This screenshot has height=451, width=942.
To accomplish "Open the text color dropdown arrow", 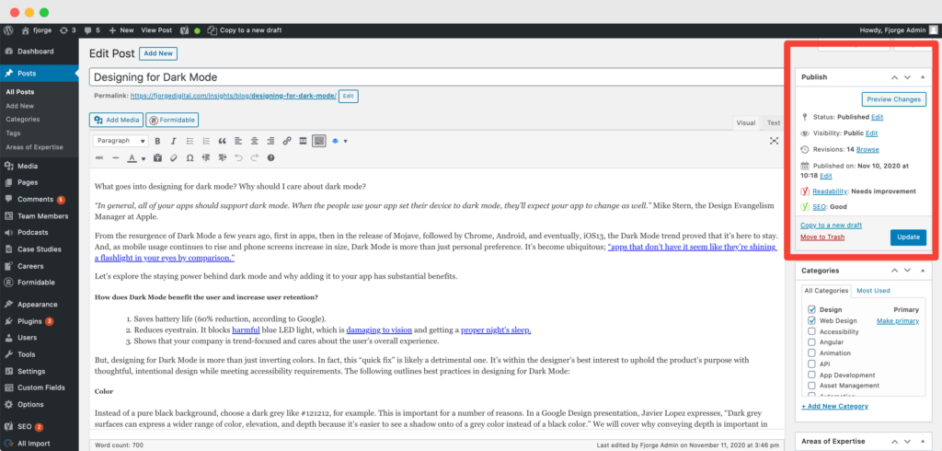I will coord(144,158).
